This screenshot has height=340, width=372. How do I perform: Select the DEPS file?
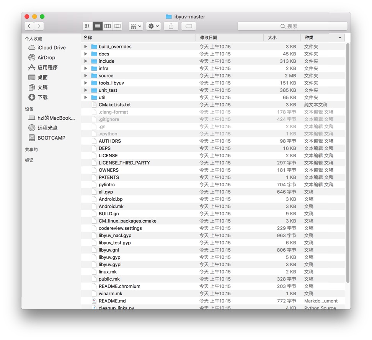pos(213,148)
